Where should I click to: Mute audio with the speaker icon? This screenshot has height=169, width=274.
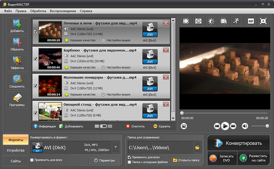[245, 126]
